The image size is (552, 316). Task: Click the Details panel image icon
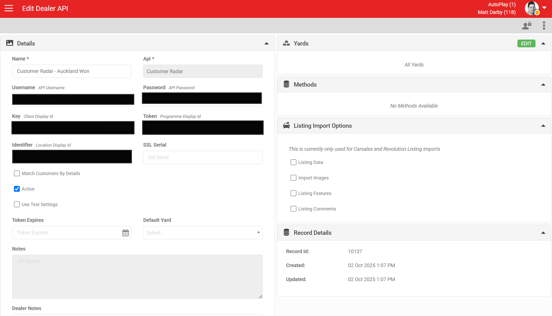[x=10, y=43]
